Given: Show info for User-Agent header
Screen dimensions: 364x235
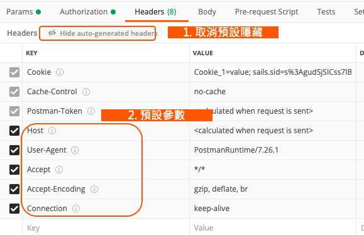Looking at the screenshot, I should click(x=75, y=150).
